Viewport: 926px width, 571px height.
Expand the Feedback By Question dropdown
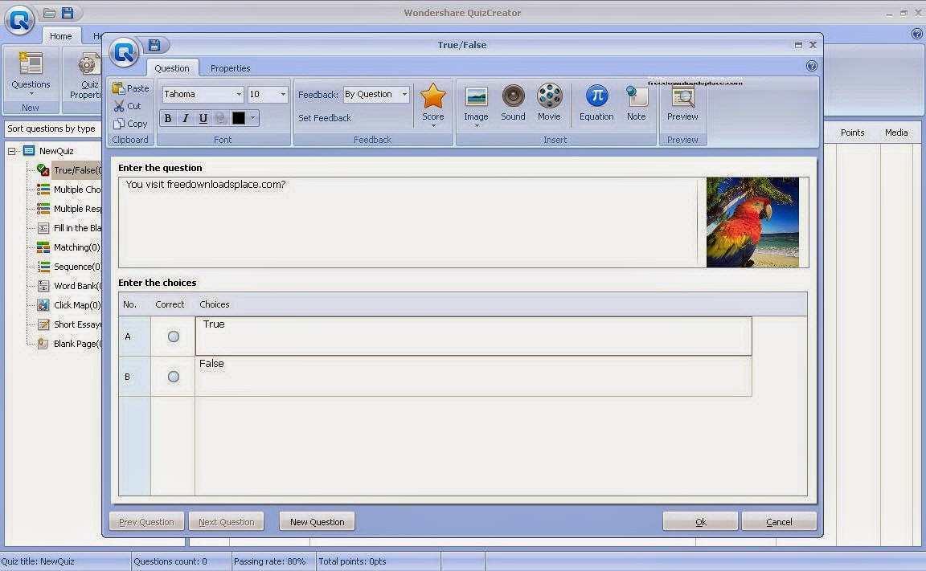coord(376,95)
